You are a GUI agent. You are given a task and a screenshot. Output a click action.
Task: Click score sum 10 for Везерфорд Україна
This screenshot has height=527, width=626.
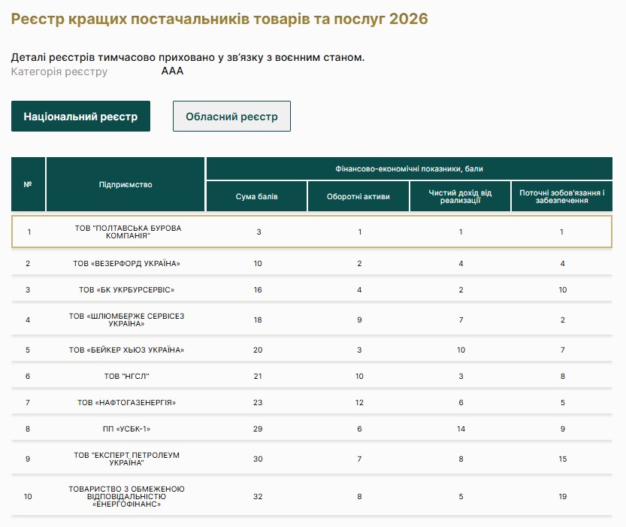tap(258, 263)
